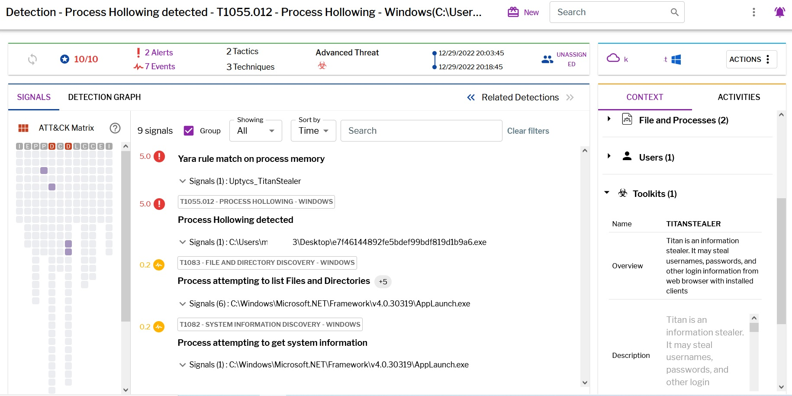Go to next related detection arrows
Viewport: 792px width, 396px height.
[x=570, y=97]
